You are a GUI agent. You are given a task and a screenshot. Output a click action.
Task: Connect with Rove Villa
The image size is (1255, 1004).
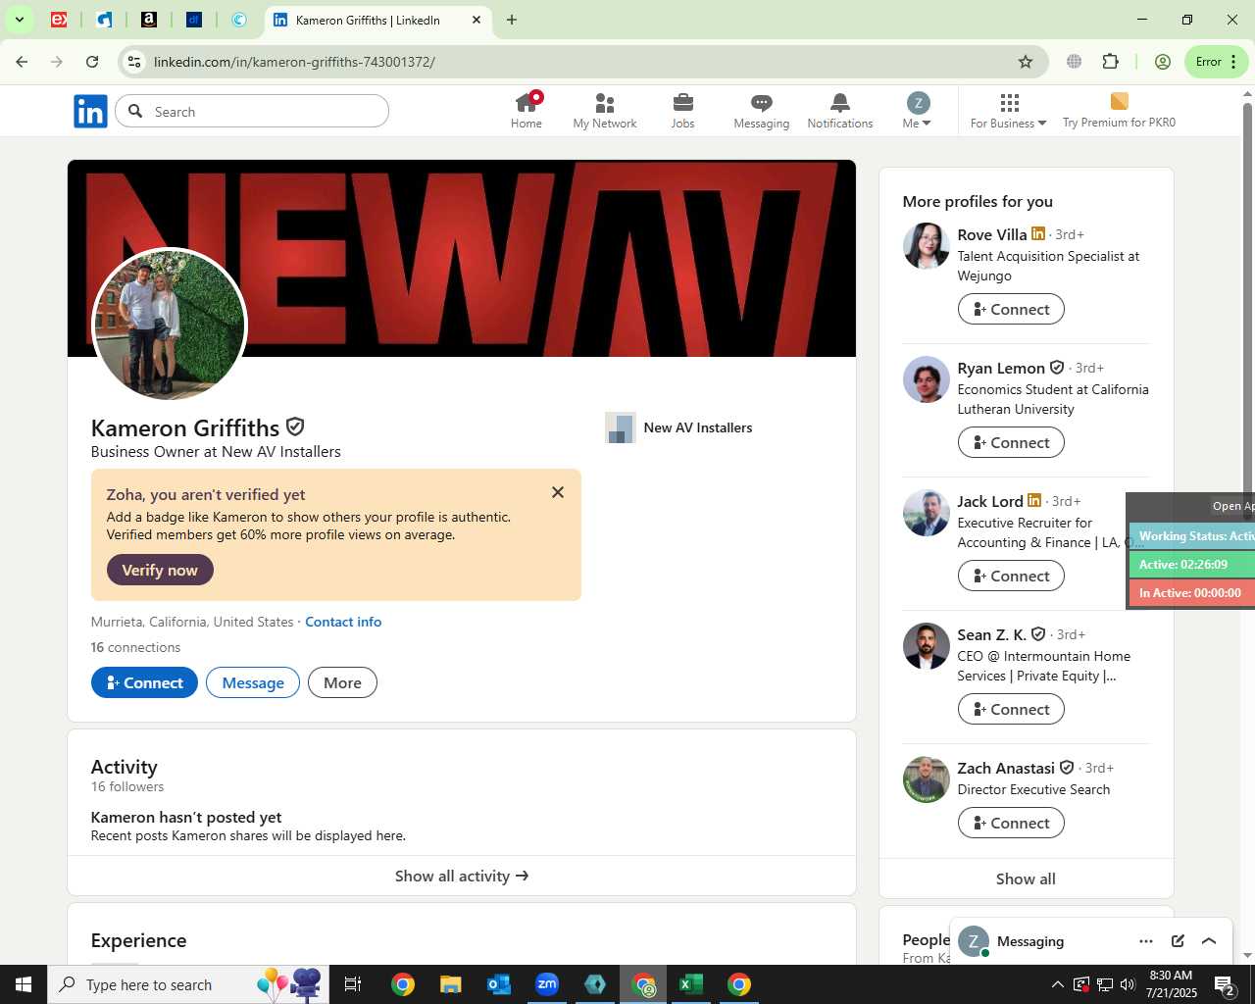[x=1011, y=309]
